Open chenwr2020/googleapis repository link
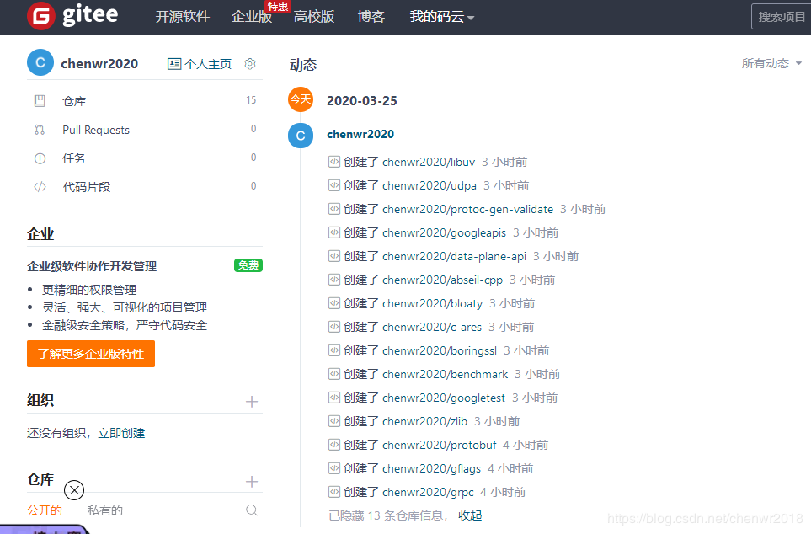This screenshot has width=811, height=534. point(445,232)
